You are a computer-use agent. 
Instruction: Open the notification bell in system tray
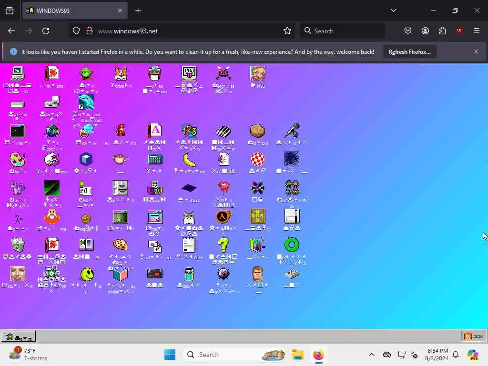click(456, 355)
